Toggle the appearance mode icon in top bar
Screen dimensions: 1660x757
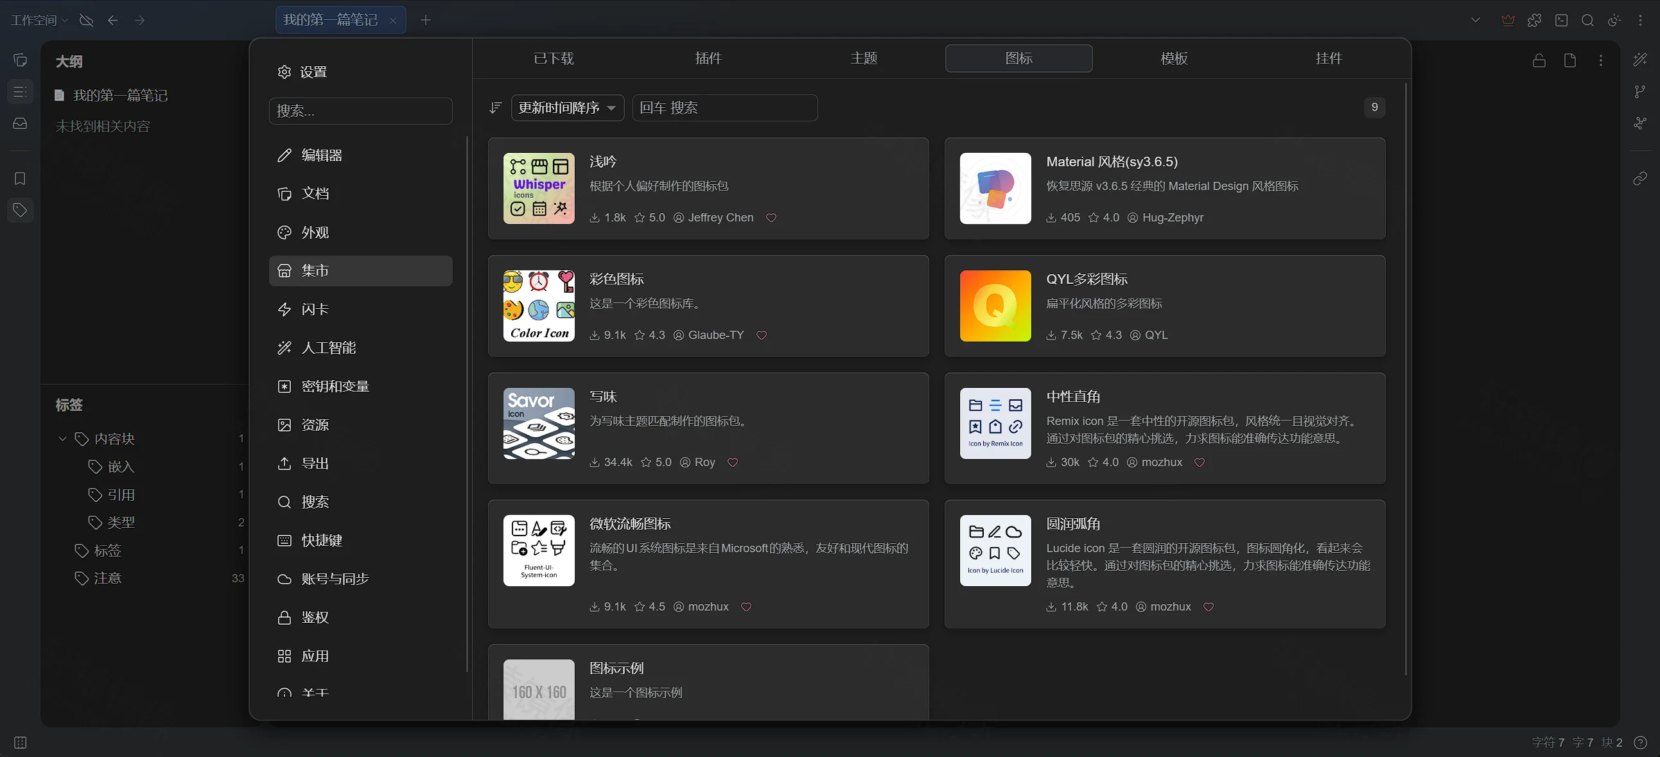[x=1614, y=20]
